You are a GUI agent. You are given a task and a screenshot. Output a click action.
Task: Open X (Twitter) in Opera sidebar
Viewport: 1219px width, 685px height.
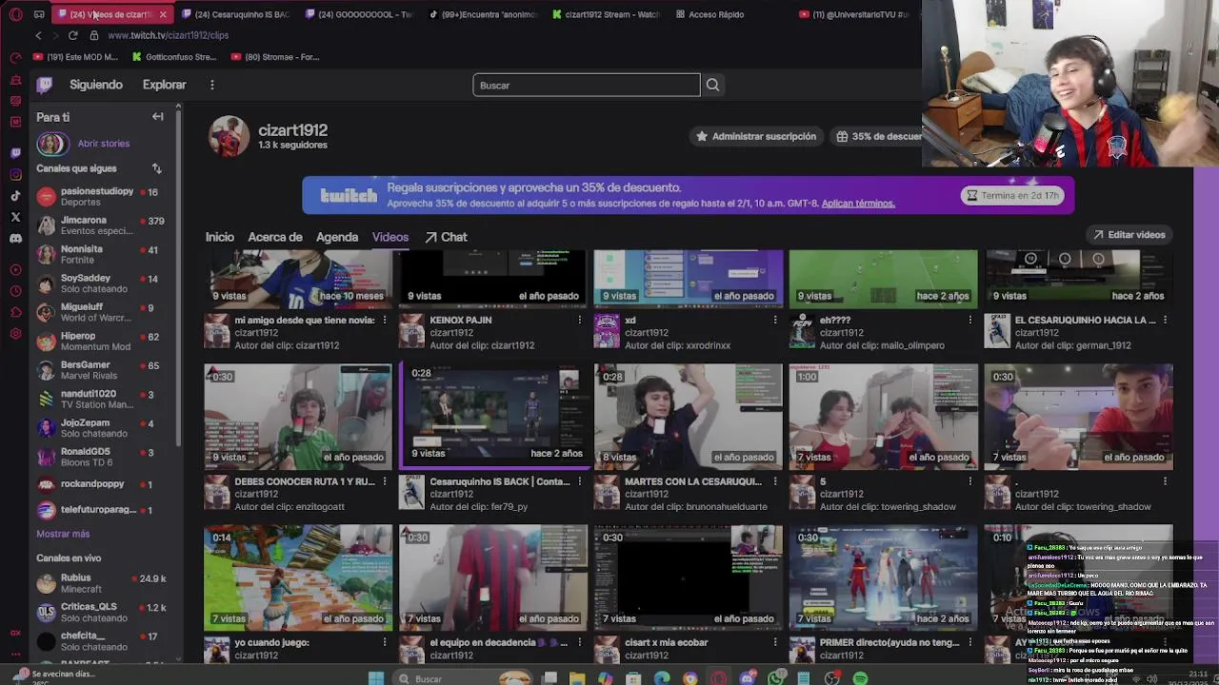[15, 217]
